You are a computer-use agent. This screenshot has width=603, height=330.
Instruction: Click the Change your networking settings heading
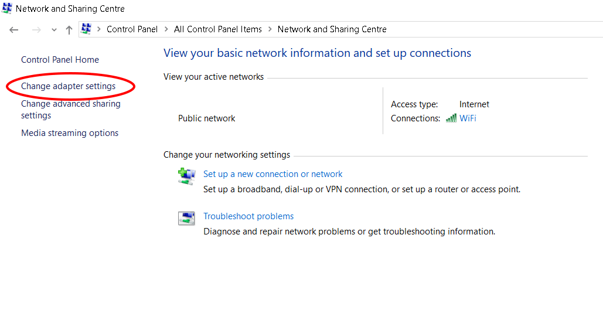(227, 155)
